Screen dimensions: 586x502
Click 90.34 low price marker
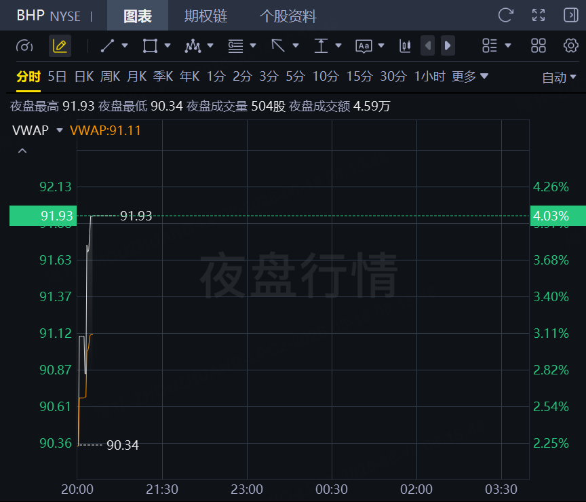point(123,445)
